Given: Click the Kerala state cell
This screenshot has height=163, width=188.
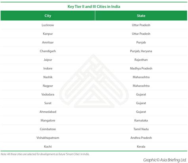Looking at the screenshot, I should 141,146.
